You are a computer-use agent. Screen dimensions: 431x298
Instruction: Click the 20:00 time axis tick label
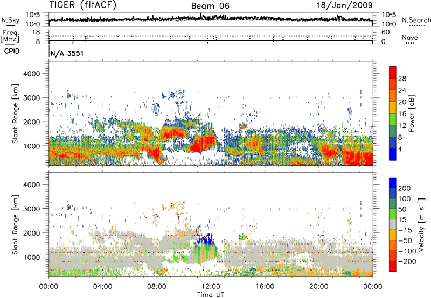pyautogui.click(x=318, y=287)
